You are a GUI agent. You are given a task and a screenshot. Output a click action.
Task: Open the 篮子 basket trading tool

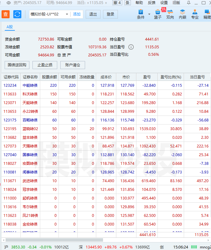pyautogui.click(x=158, y=14)
